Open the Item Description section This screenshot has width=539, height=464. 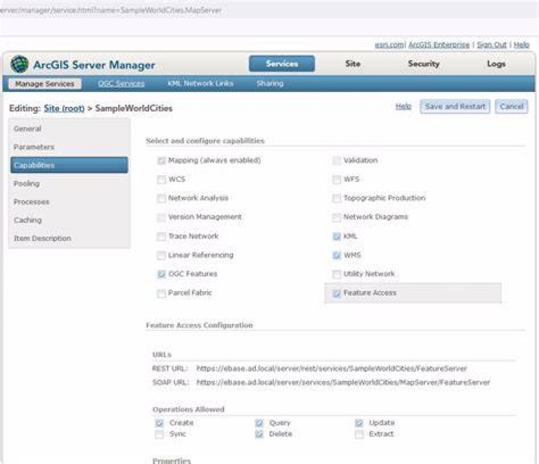69,238
